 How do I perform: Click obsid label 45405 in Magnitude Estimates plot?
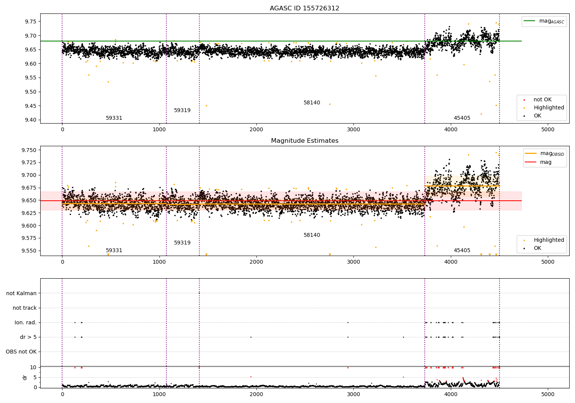pos(462,251)
